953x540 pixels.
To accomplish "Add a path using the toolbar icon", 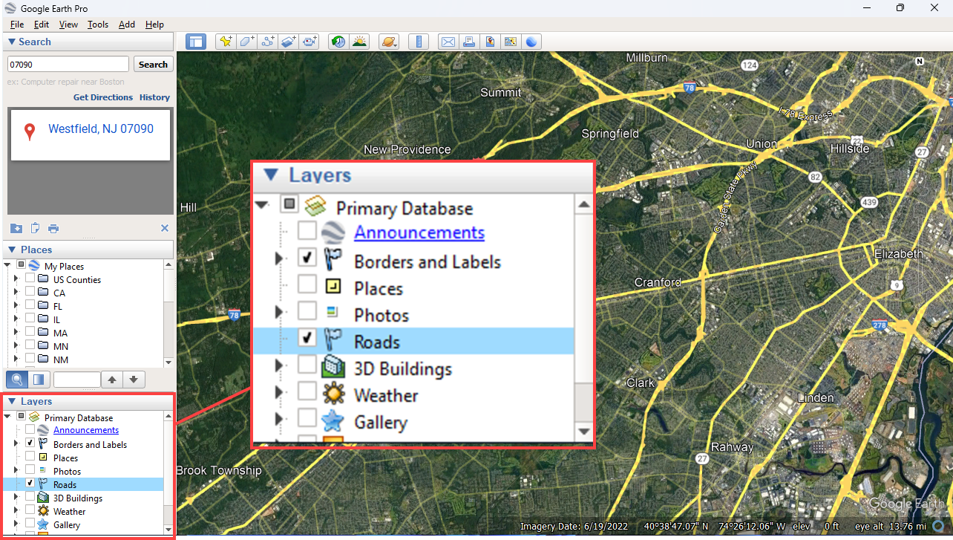I will point(268,42).
